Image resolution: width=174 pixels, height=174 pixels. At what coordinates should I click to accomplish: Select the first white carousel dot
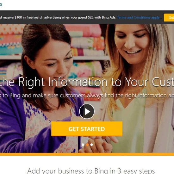click(83, 145)
